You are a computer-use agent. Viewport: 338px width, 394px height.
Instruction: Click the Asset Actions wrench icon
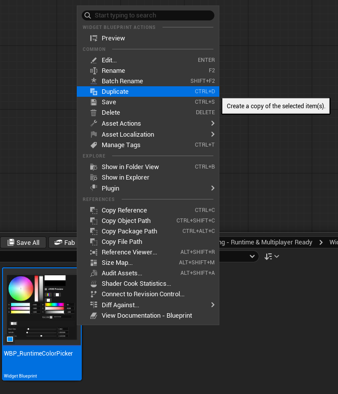pyautogui.click(x=94, y=123)
